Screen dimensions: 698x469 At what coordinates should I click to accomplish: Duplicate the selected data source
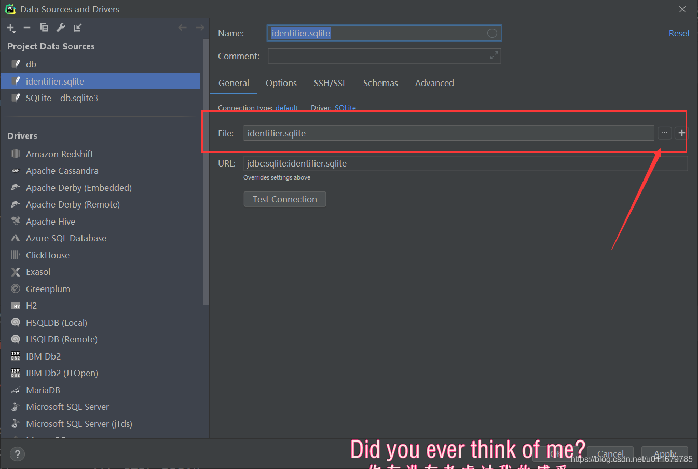coord(44,27)
